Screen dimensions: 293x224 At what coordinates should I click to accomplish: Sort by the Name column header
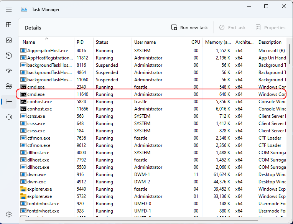coord(46,42)
